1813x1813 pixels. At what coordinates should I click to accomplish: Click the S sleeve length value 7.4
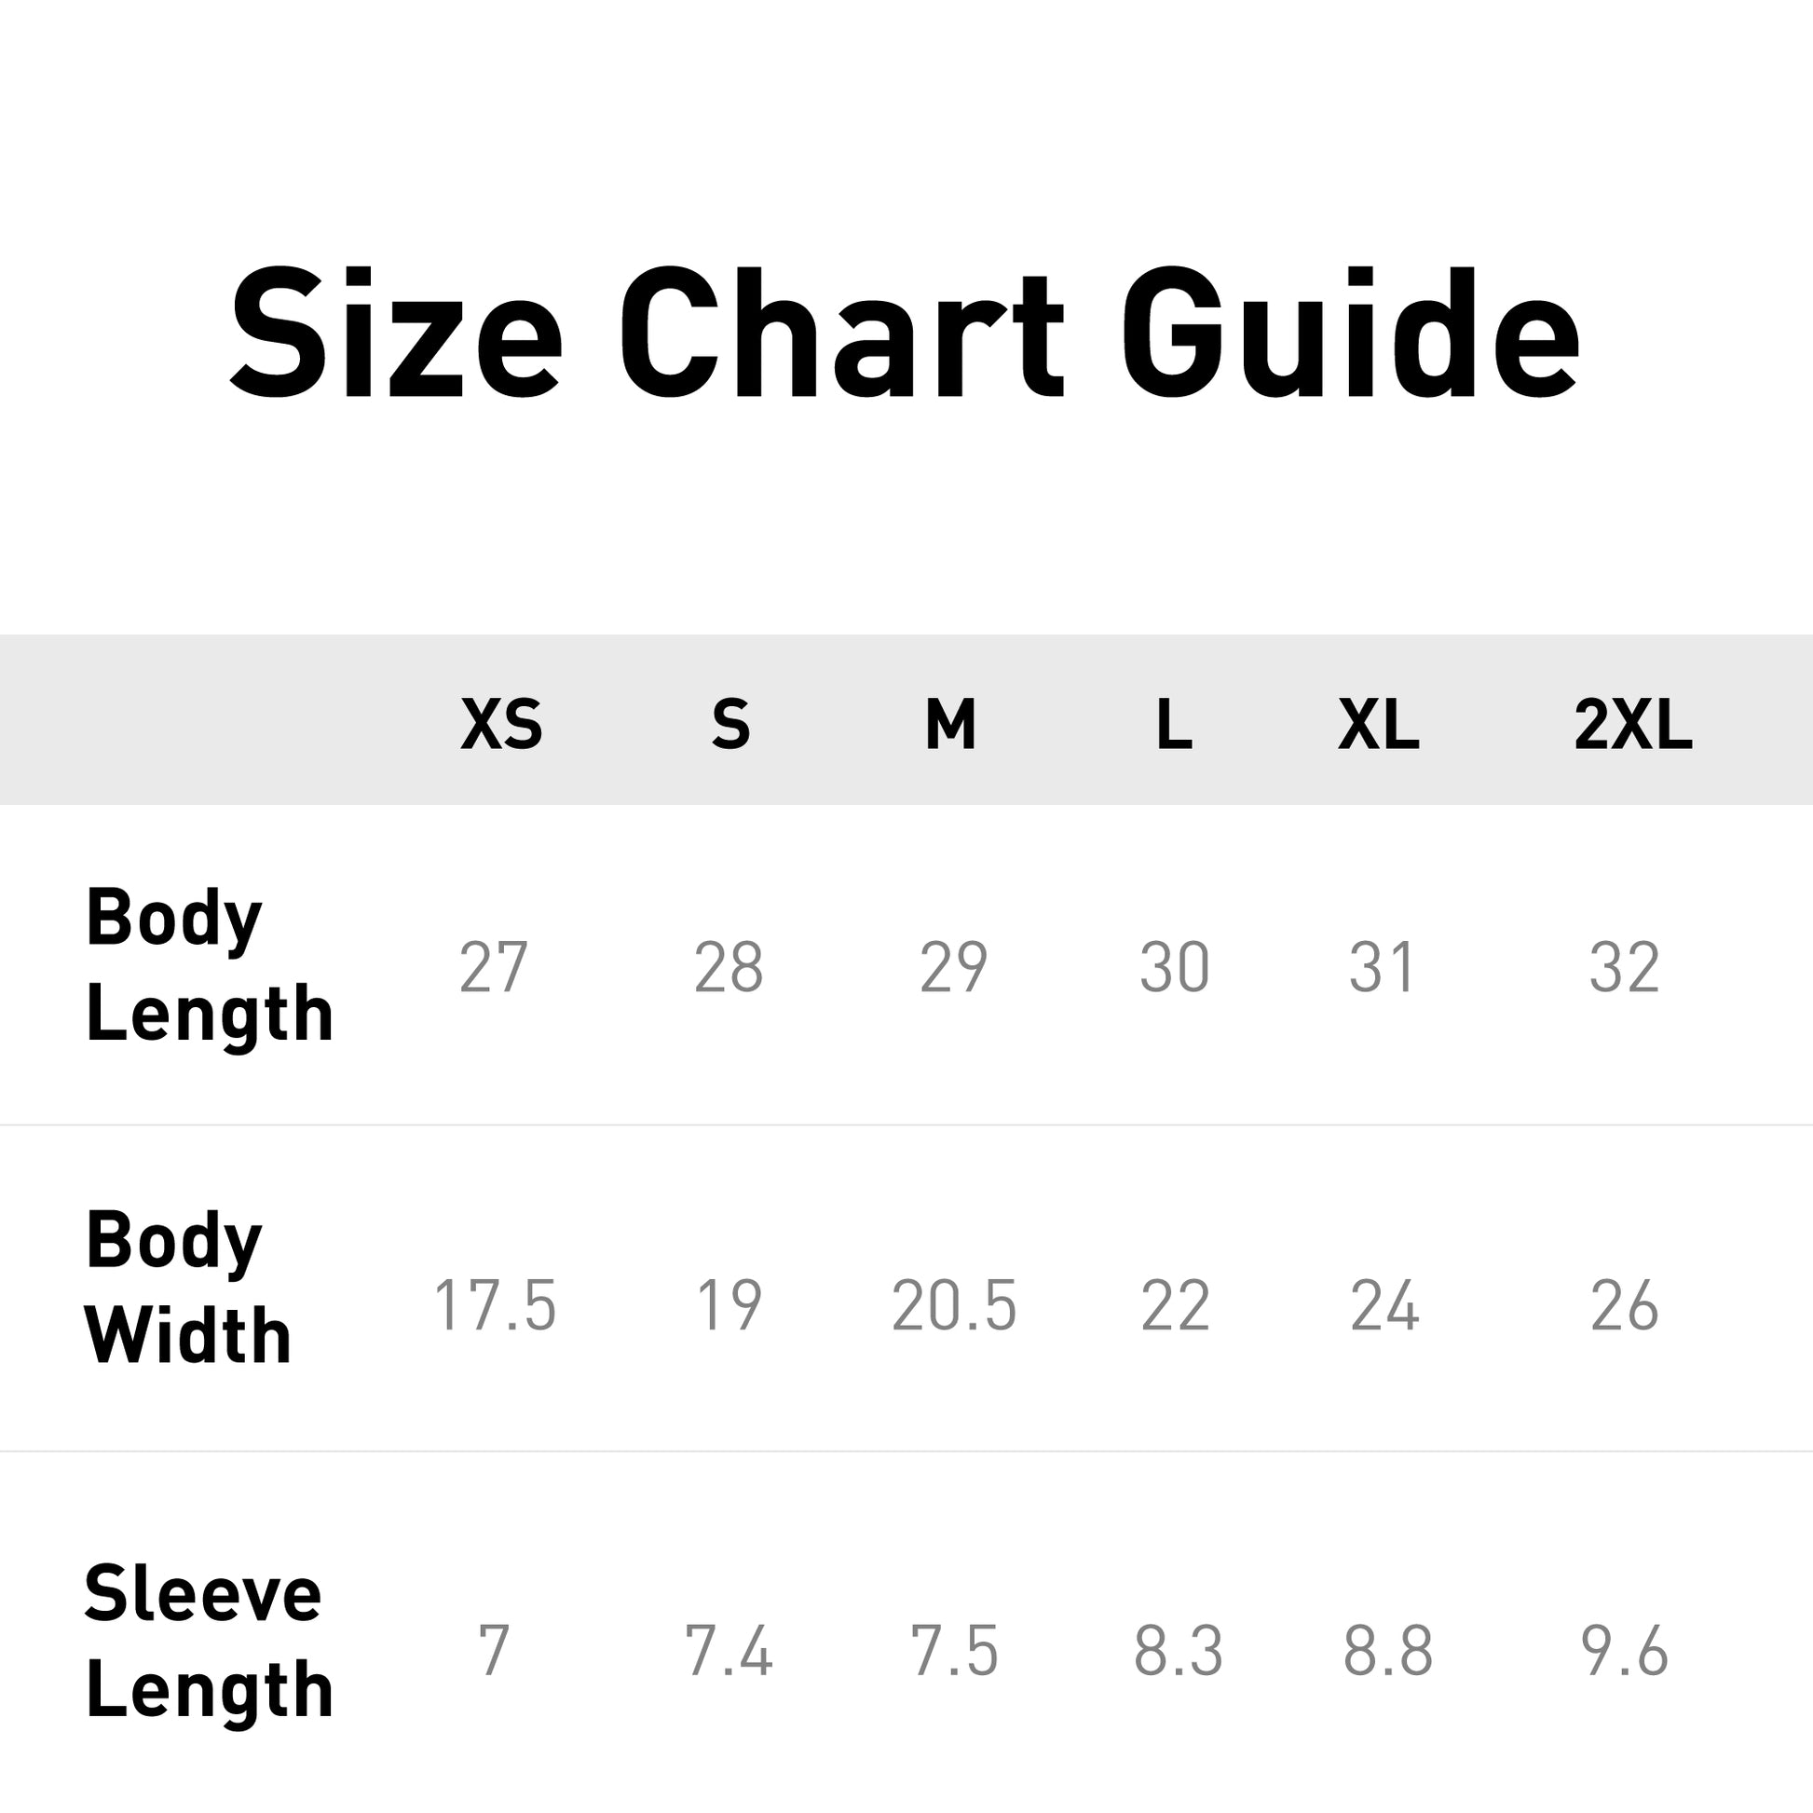[x=729, y=1651]
